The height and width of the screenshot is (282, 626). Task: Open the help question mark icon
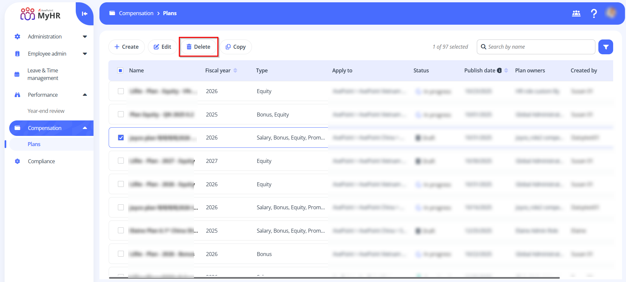(594, 13)
